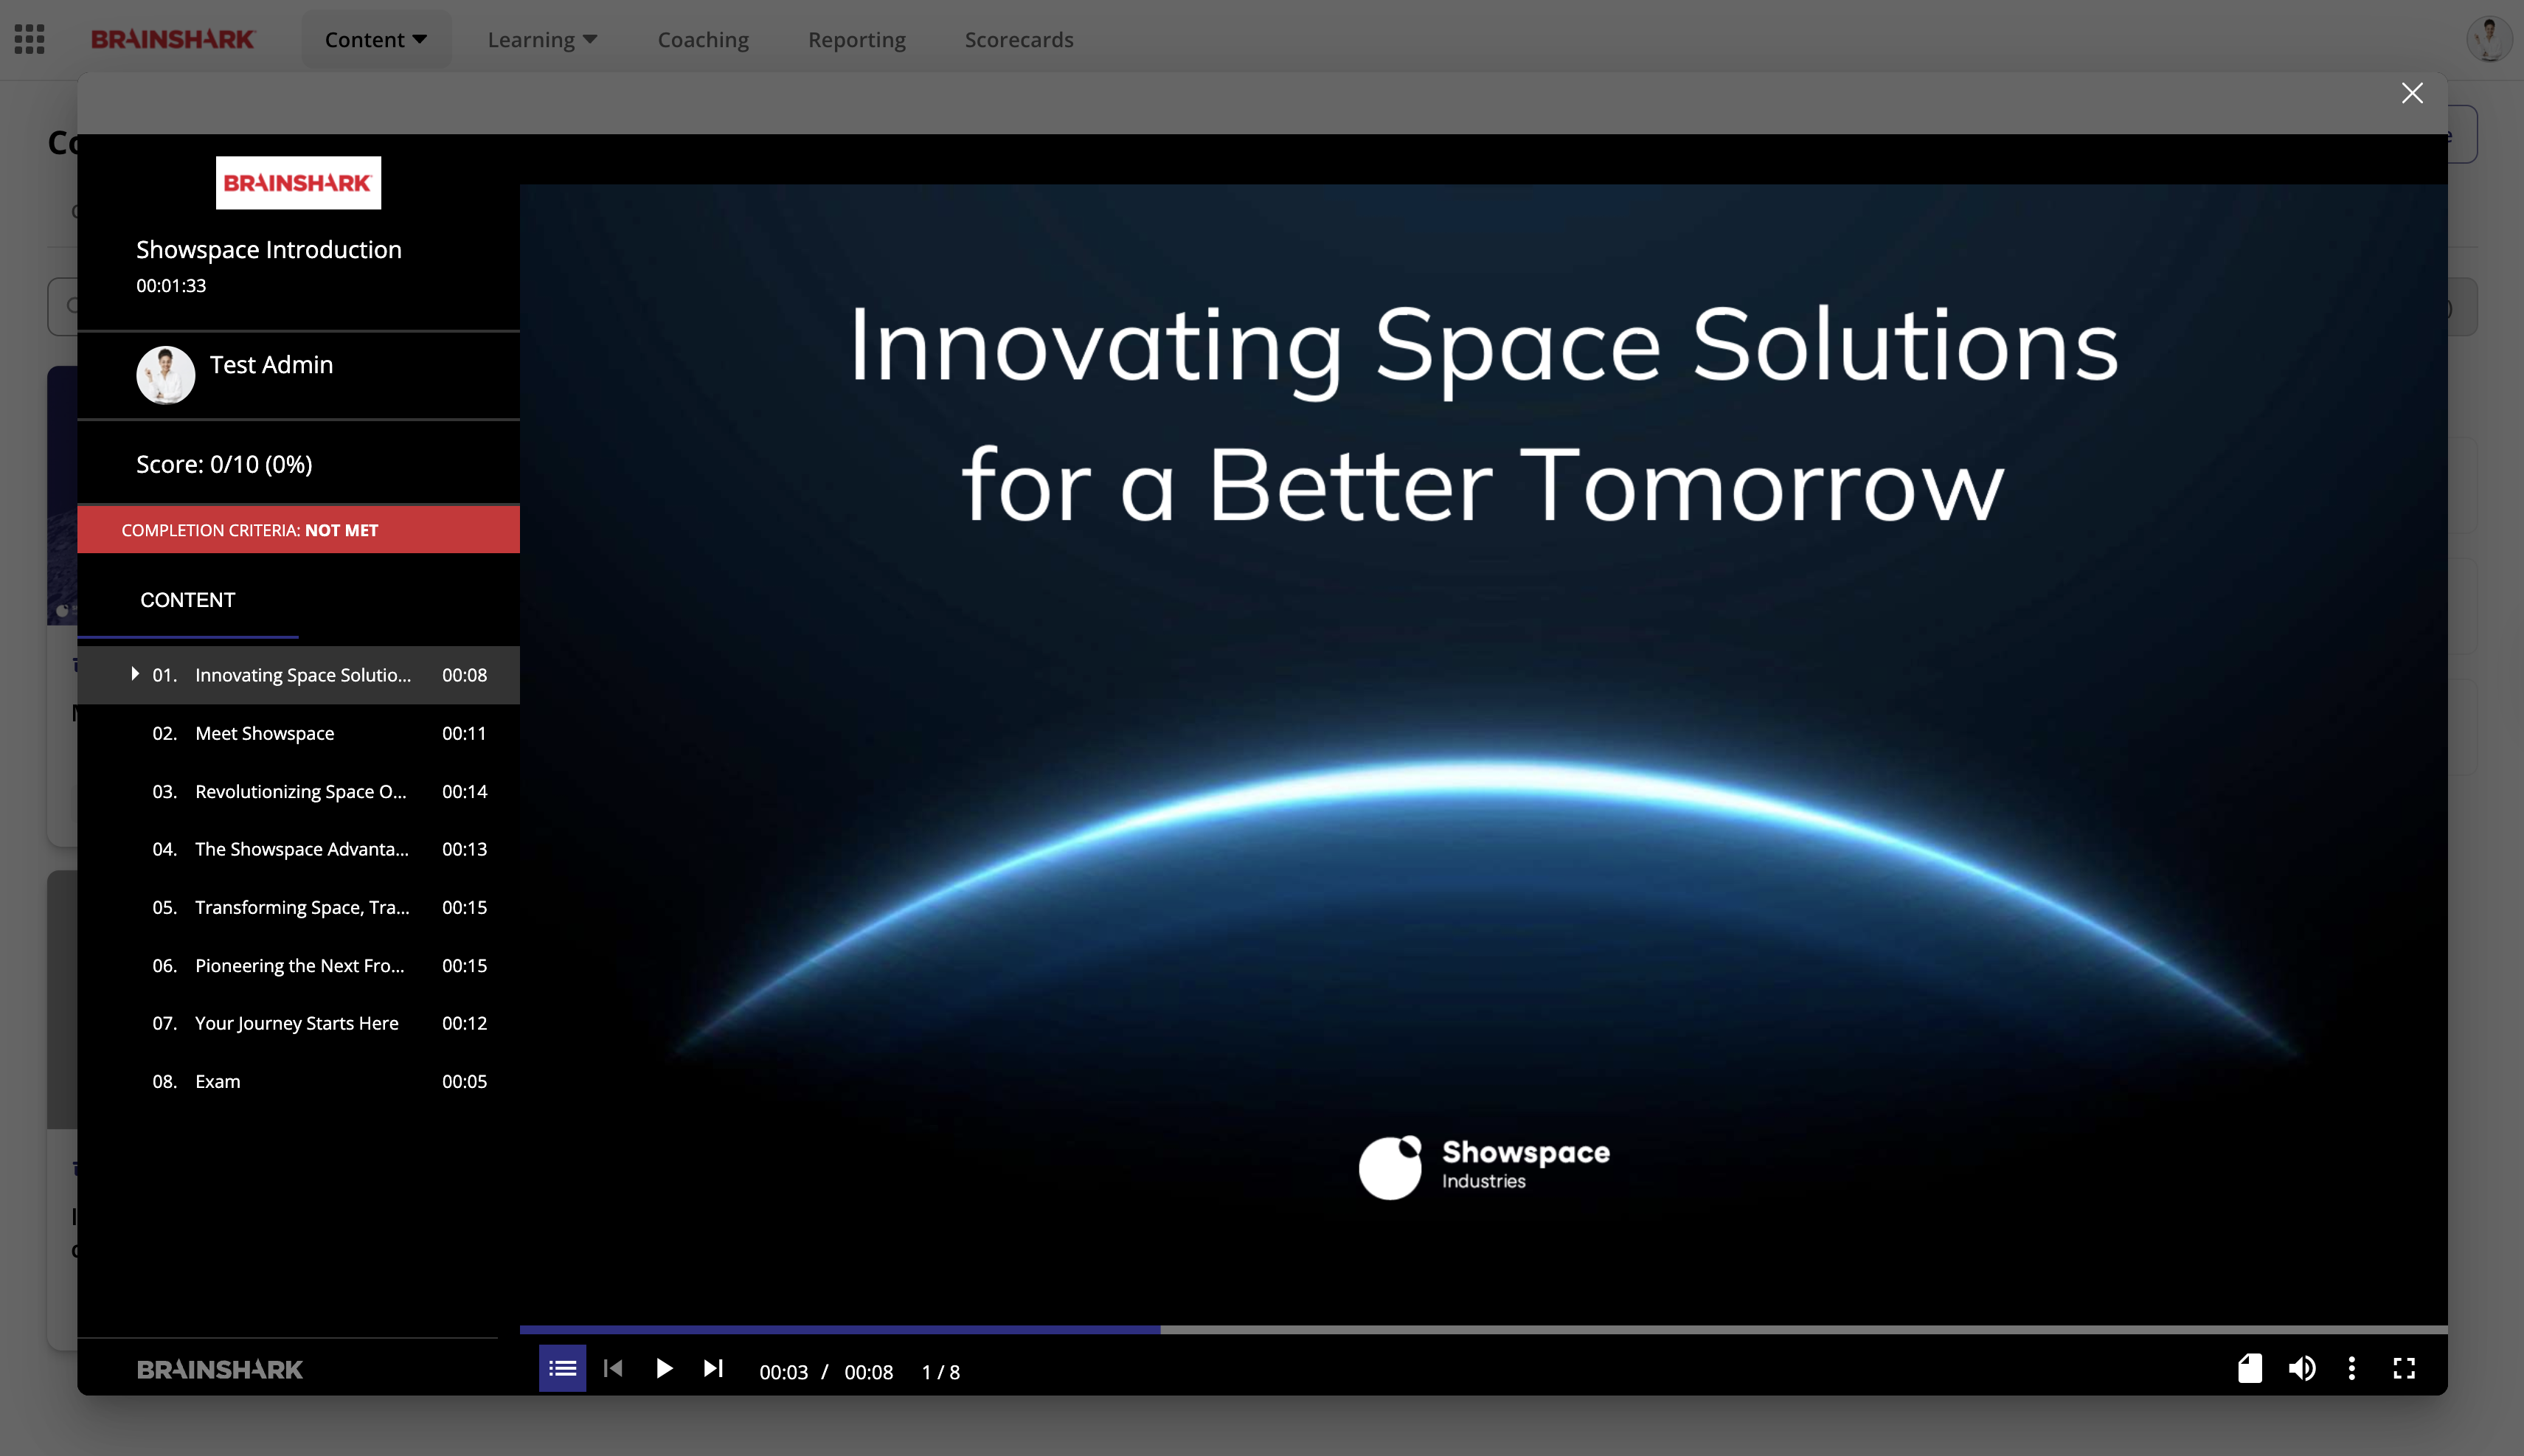Click the Completion Criteria: Not Met banner
This screenshot has height=1456, width=2524.
pyautogui.click(x=298, y=530)
